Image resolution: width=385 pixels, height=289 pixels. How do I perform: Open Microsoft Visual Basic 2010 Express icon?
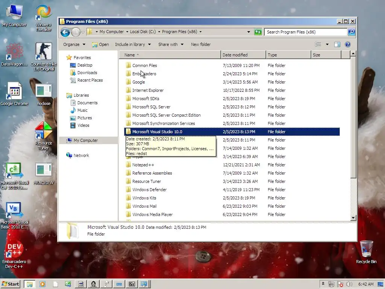coord(15,216)
